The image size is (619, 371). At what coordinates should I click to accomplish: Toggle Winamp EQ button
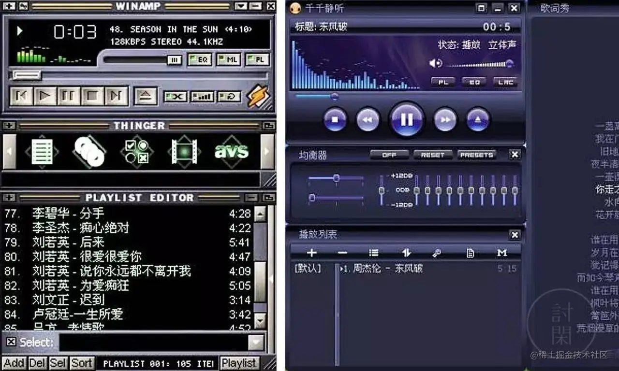(x=200, y=59)
